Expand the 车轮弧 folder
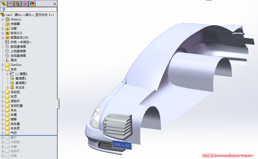The image size is (258, 159). tap(3, 92)
